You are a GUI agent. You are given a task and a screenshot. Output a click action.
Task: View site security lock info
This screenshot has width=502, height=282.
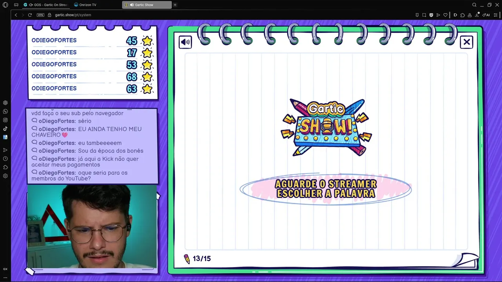(x=49, y=15)
